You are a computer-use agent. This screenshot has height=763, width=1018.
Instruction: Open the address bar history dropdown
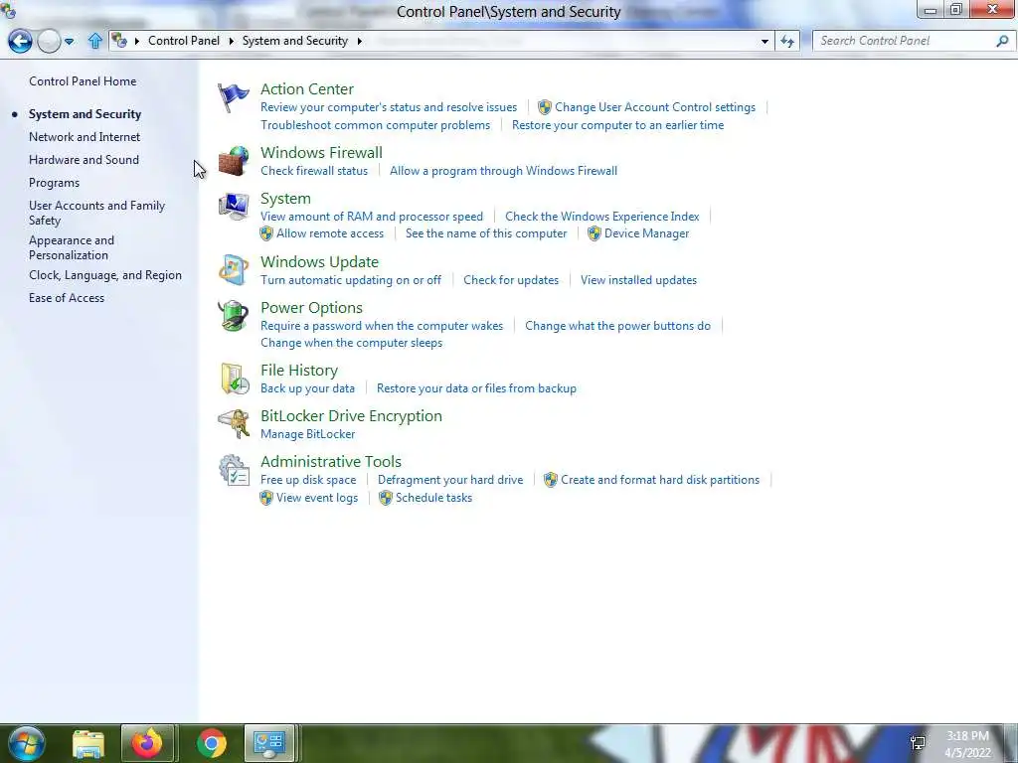point(764,42)
